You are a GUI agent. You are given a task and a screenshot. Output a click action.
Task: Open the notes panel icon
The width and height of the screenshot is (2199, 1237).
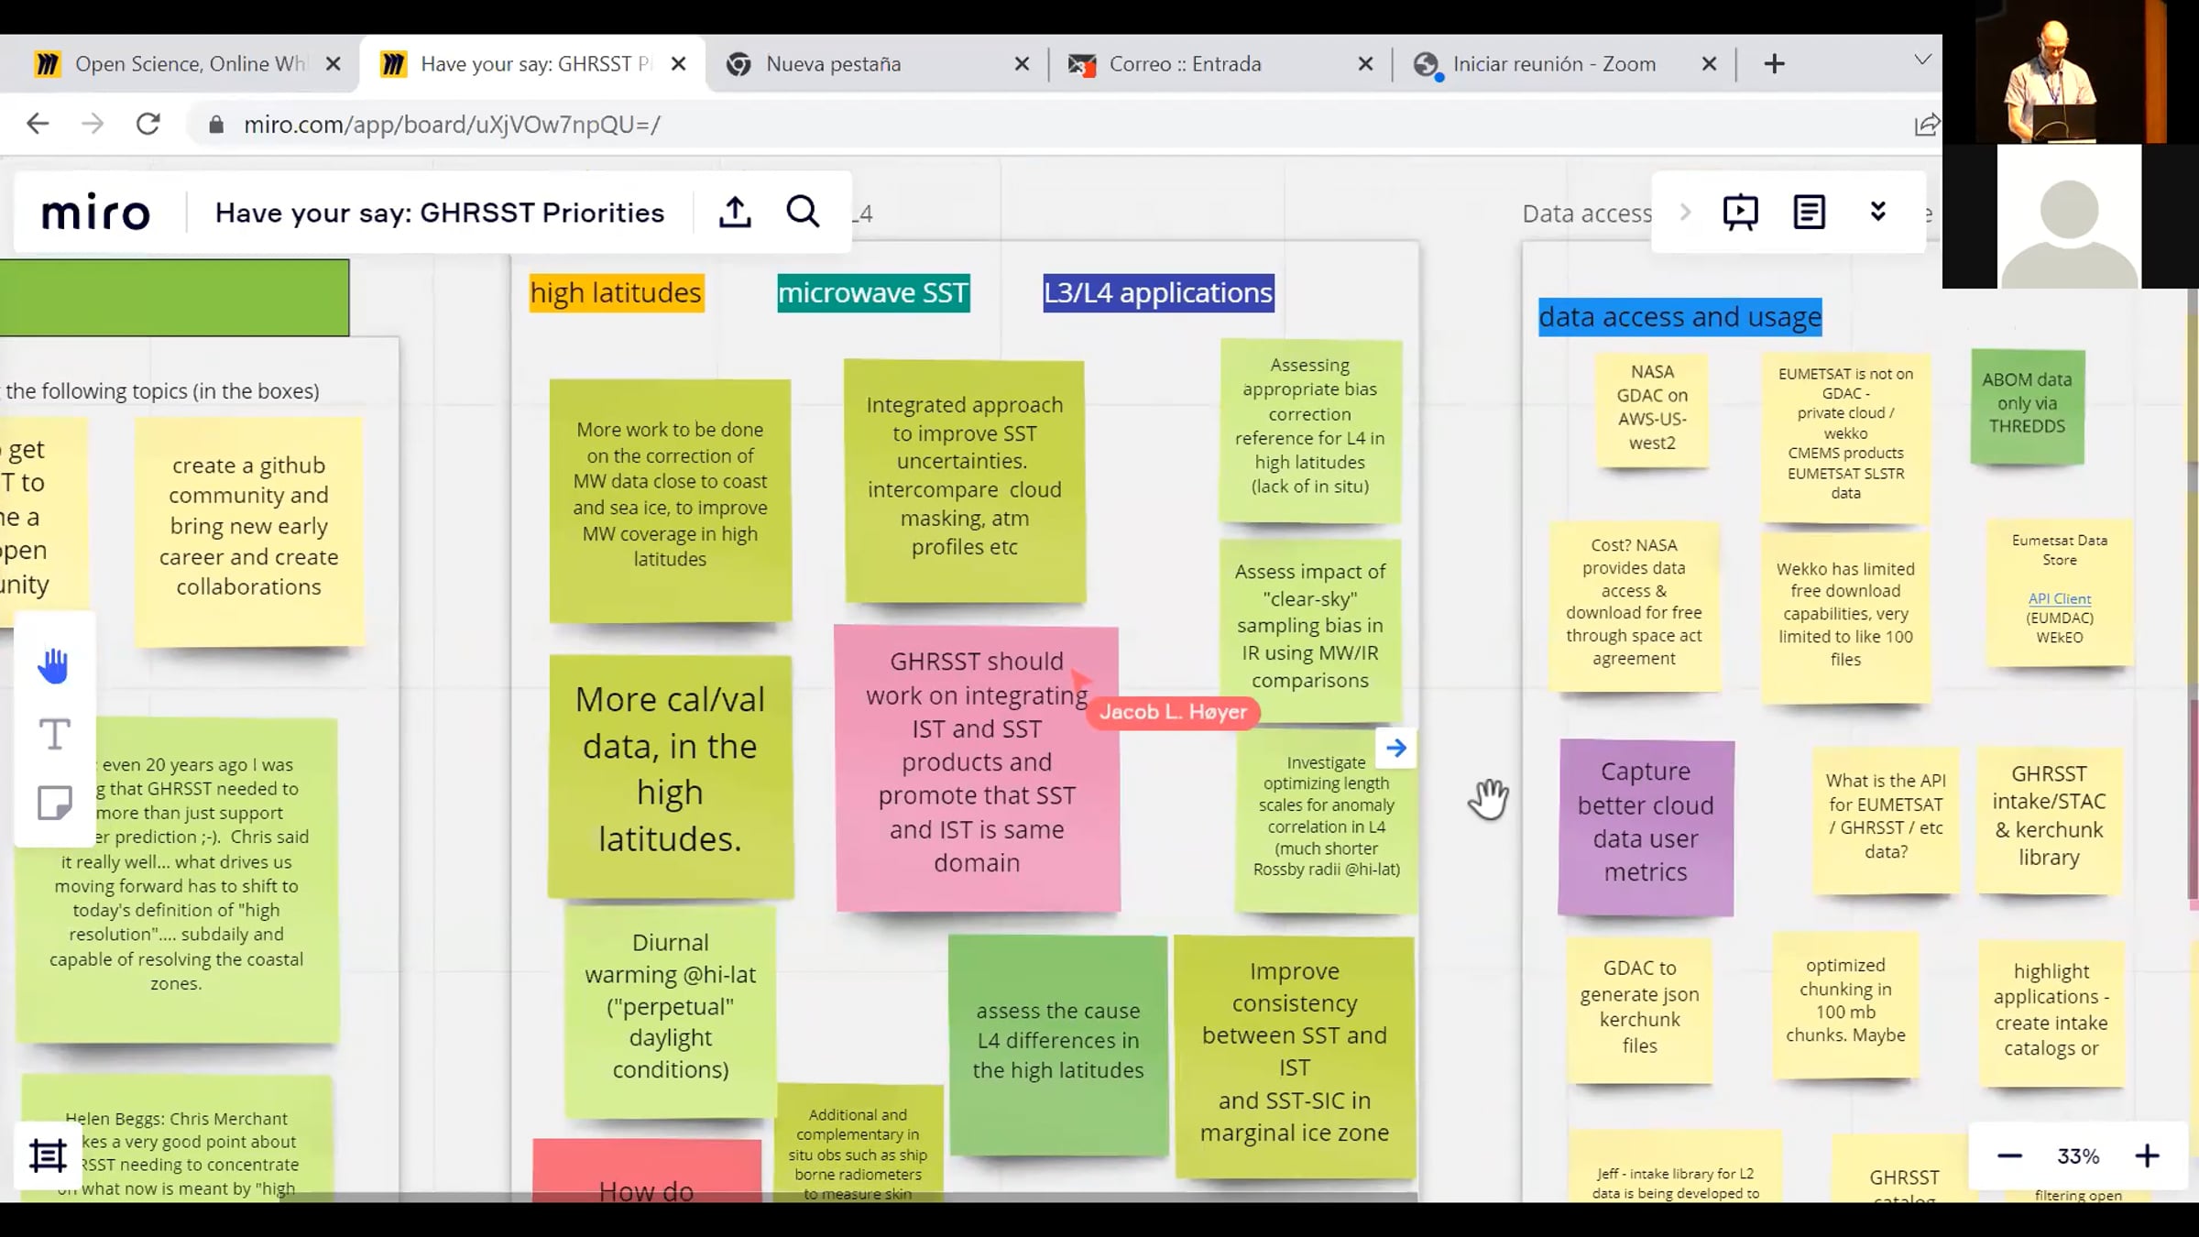tap(1809, 212)
